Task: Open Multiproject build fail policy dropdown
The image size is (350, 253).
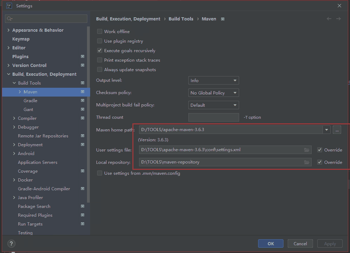Action: click(x=214, y=105)
